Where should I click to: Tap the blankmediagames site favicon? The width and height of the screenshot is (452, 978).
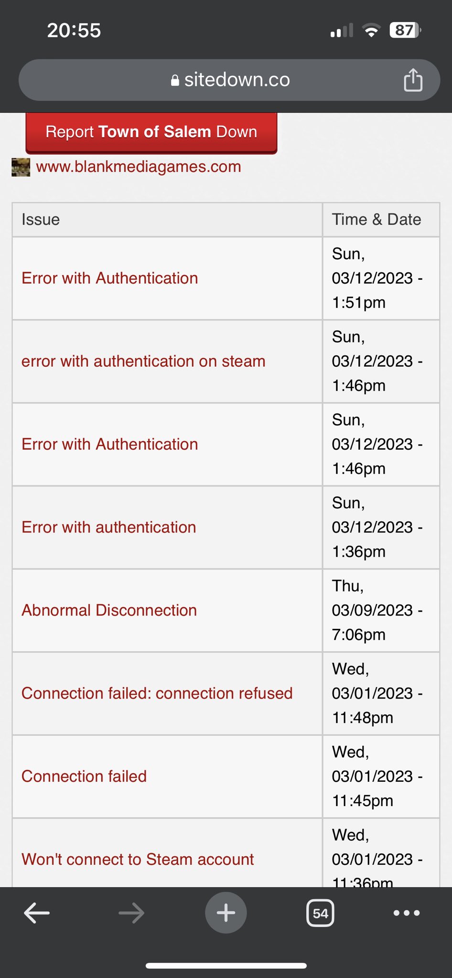(21, 167)
